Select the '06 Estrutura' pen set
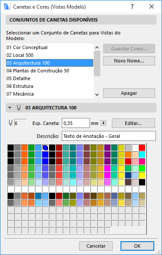 pos(50,86)
